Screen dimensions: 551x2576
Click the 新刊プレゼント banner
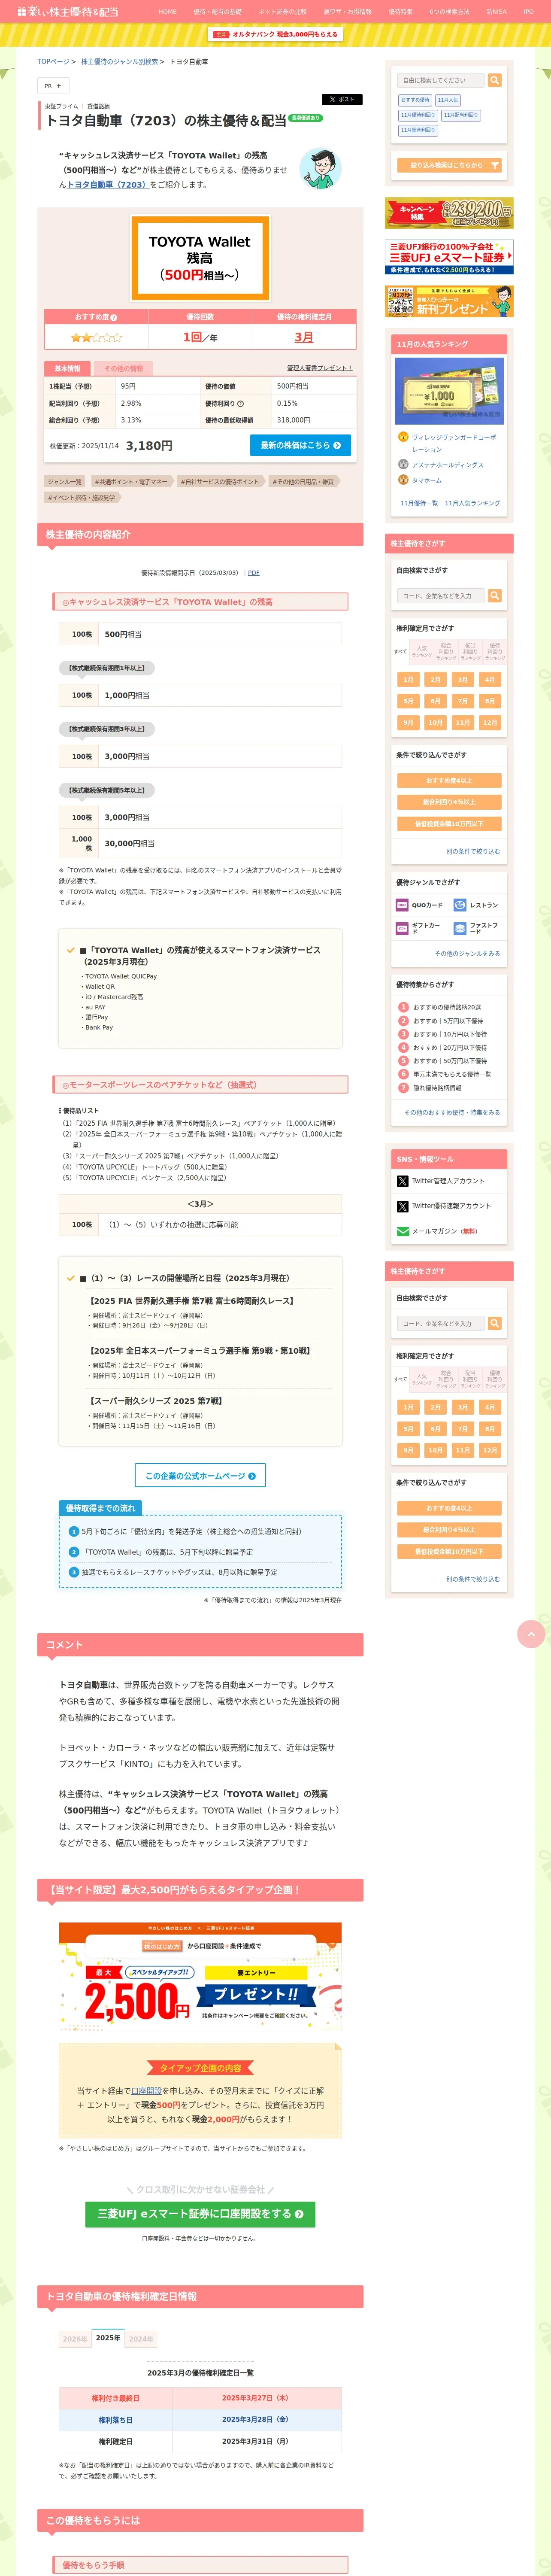pyautogui.click(x=449, y=301)
